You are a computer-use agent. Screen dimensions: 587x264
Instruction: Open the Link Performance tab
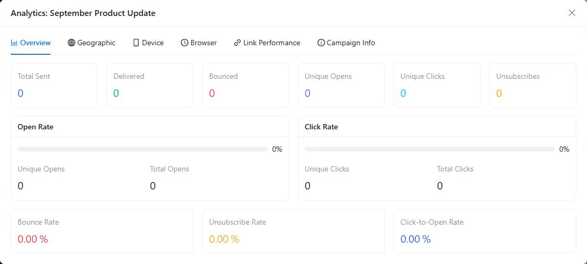(x=267, y=43)
